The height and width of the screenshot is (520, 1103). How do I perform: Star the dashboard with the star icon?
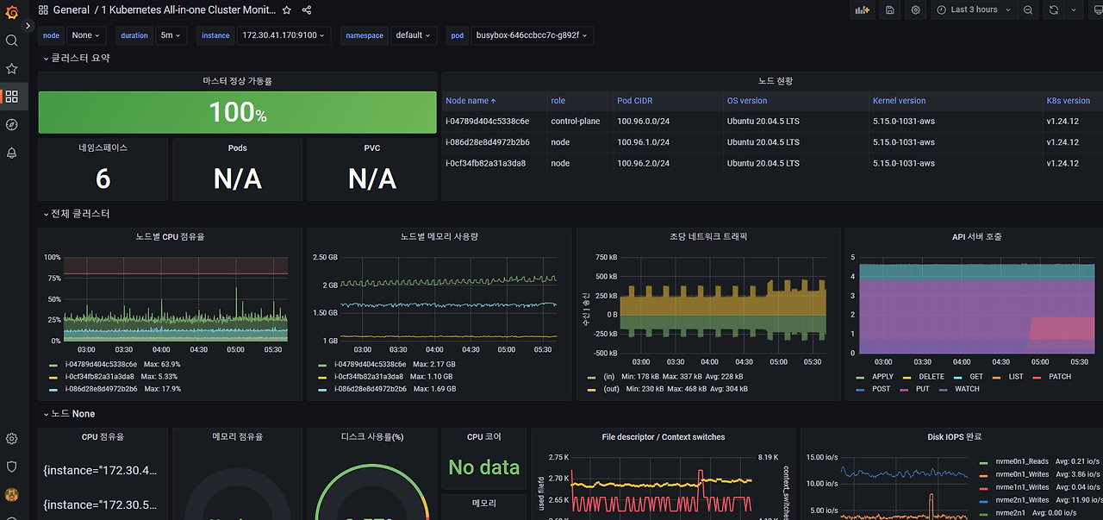(285, 9)
